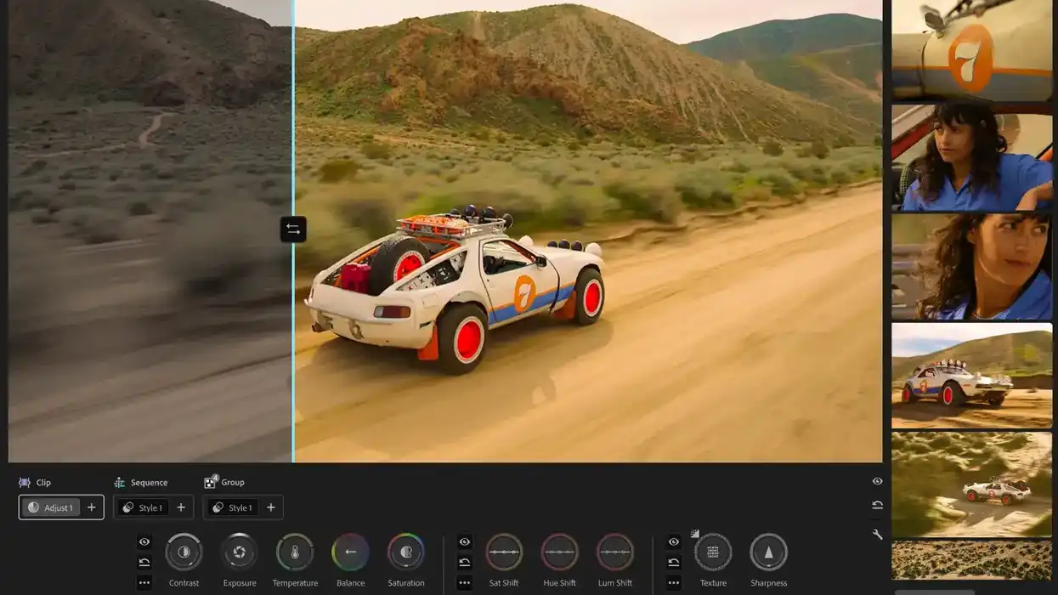1058x595 pixels.
Task: Click the Sat Shift label
Action: pos(504,583)
